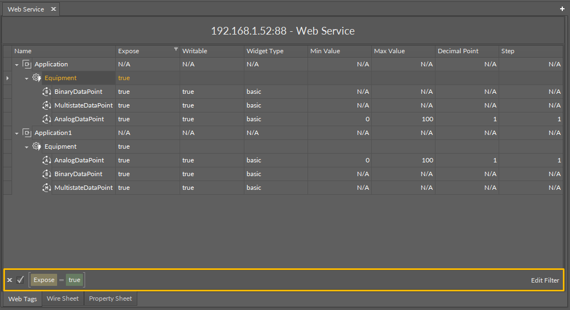570x310 pixels.
Task: Click the gear icon of highlighted orange Equipment
Action: coord(37,78)
